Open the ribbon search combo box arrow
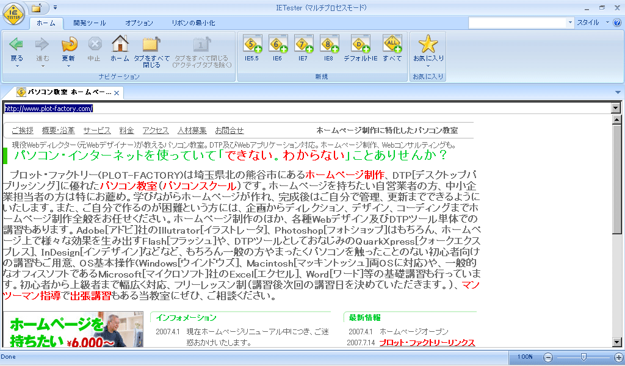This screenshot has width=625, height=366. (x=570, y=23)
